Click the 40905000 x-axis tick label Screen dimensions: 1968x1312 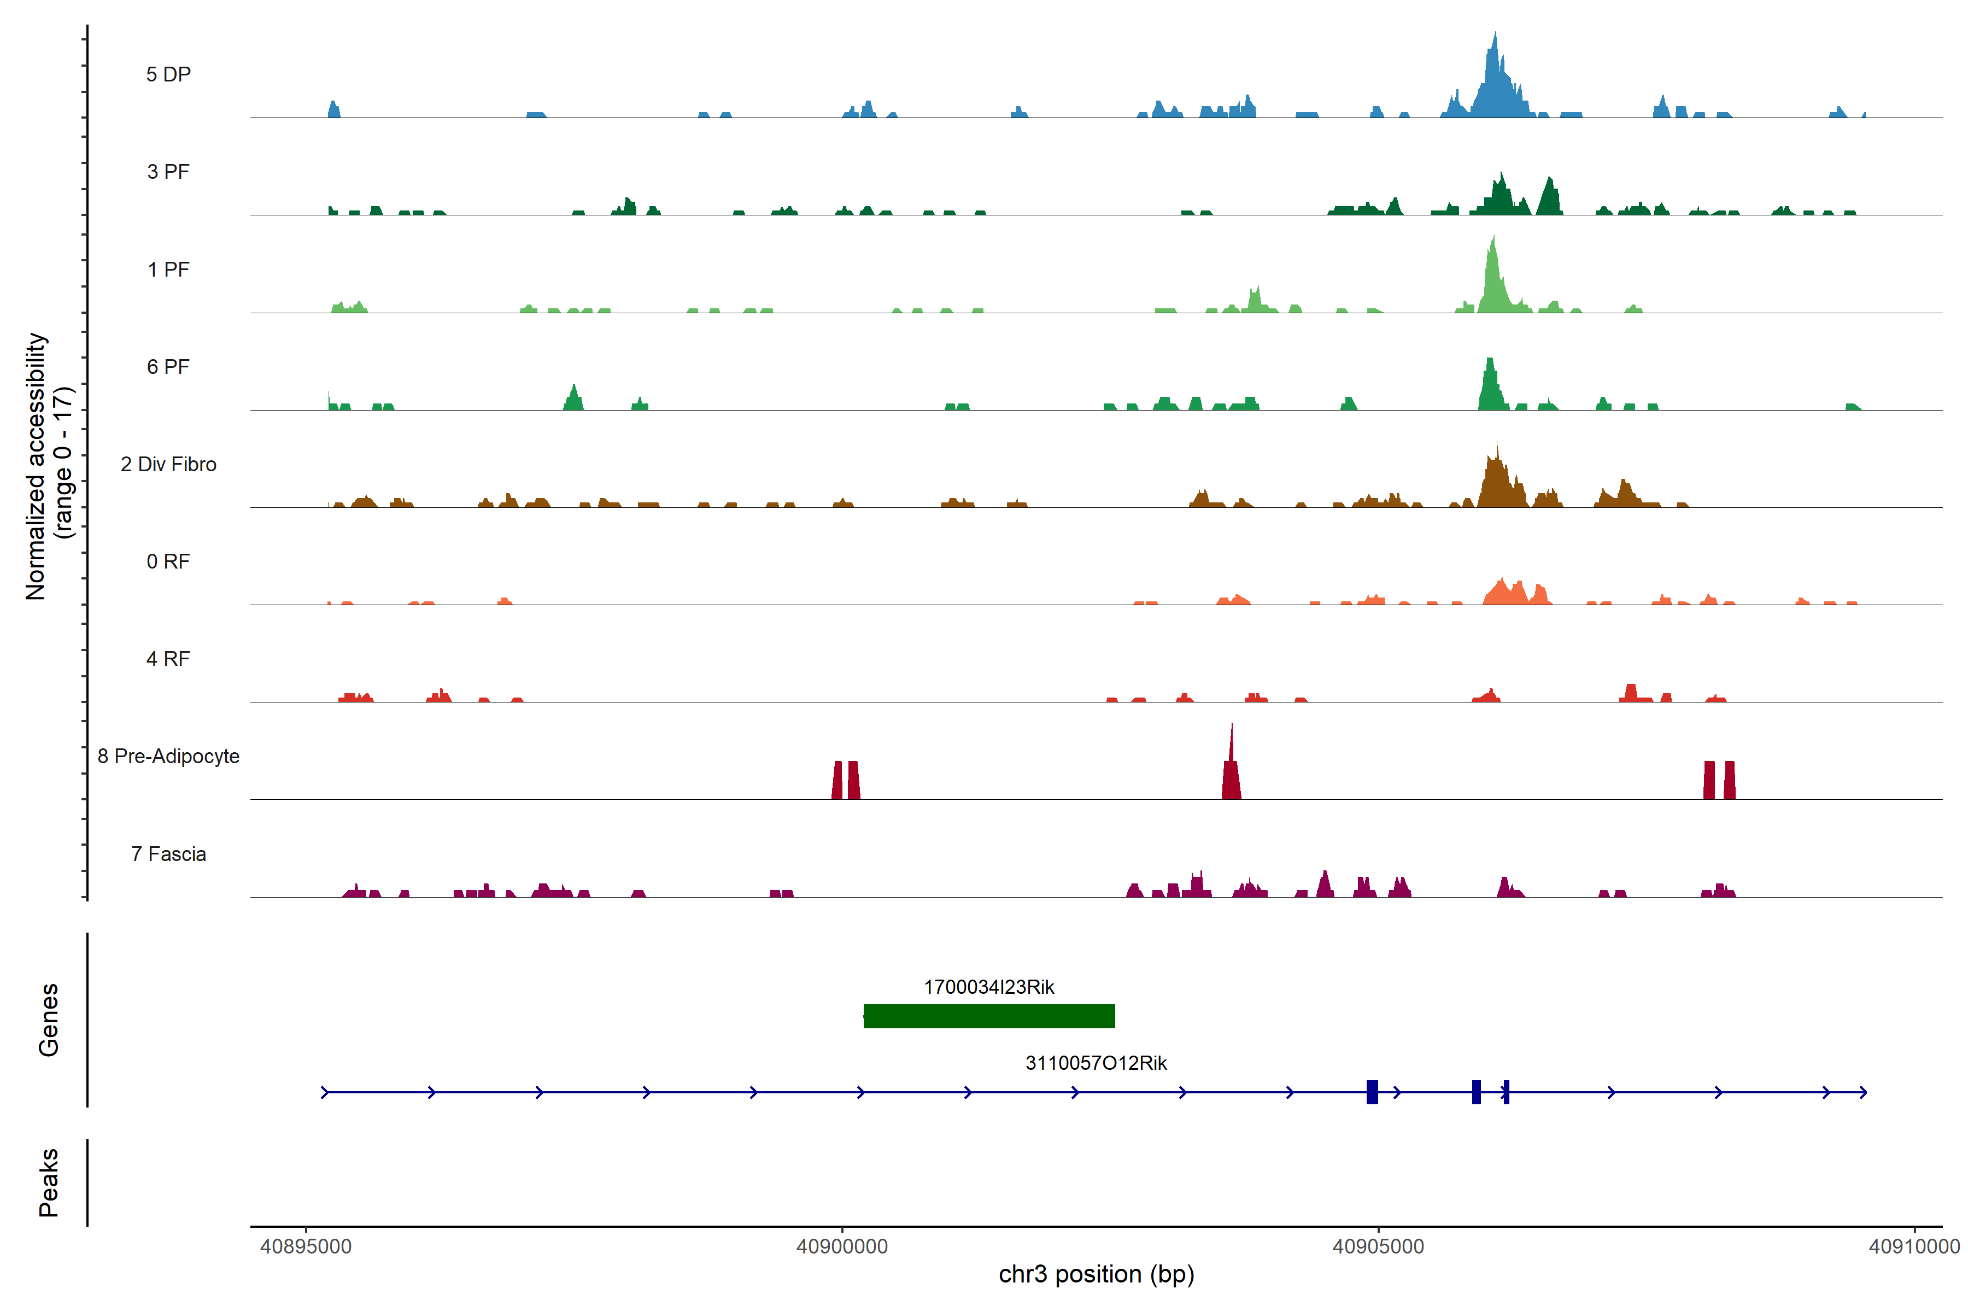pos(1377,1246)
